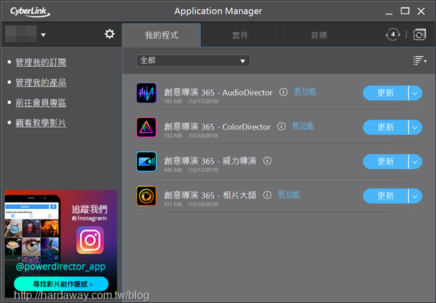Click 更新 button for 威力導演
Image resolution: width=436 pixels, height=303 pixels.
(x=386, y=162)
